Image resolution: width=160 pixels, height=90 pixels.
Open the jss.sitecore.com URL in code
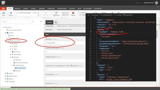(x=119, y=79)
